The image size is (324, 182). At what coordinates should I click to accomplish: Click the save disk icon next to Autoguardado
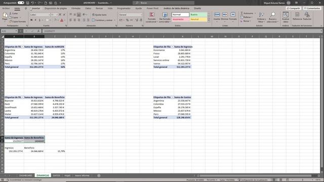click(x=27, y=3)
